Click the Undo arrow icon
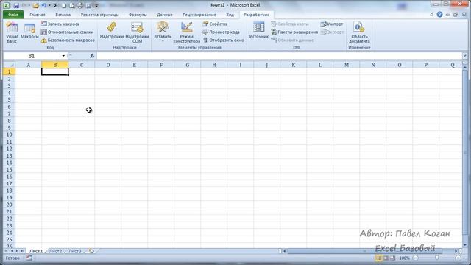This screenshot has height=265, width=471. tap(44, 5)
